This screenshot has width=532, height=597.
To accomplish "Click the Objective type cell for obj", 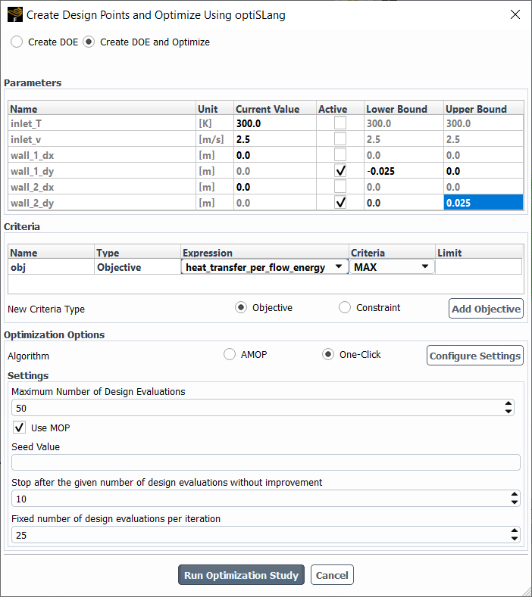I will [137, 267].
